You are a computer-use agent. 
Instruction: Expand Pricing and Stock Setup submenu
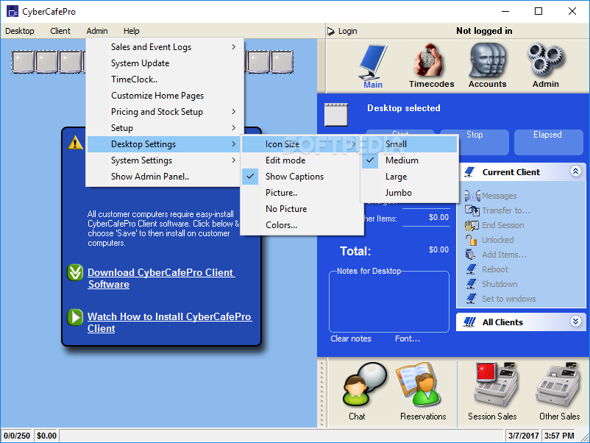pos(163,112)
